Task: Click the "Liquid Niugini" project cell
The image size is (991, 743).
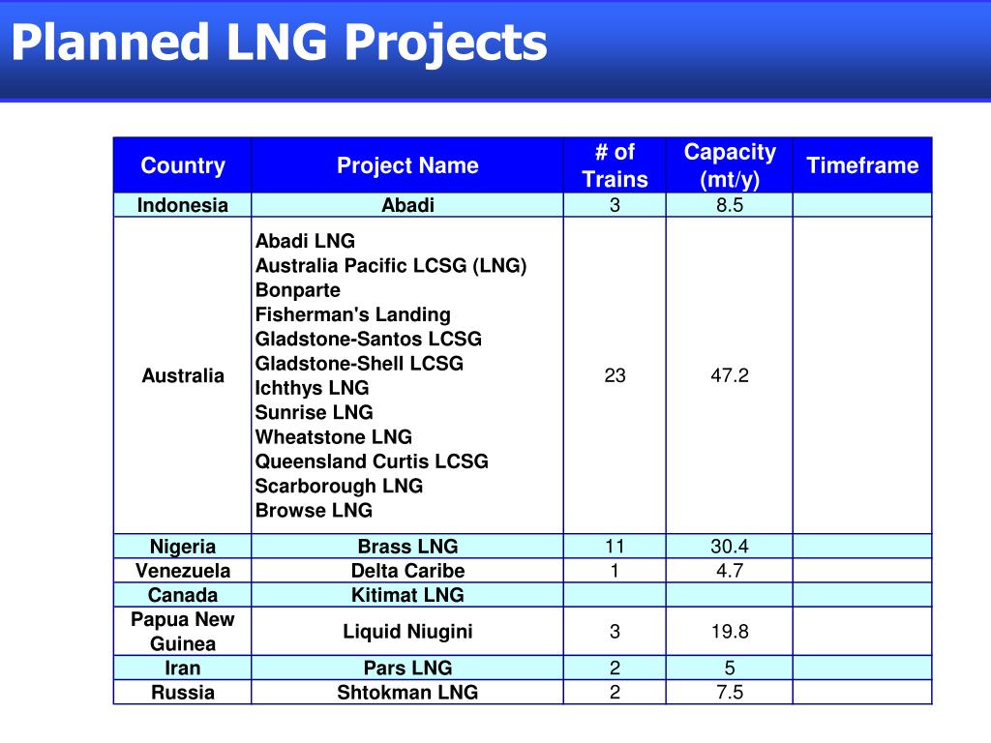Action: pos(407,632)
